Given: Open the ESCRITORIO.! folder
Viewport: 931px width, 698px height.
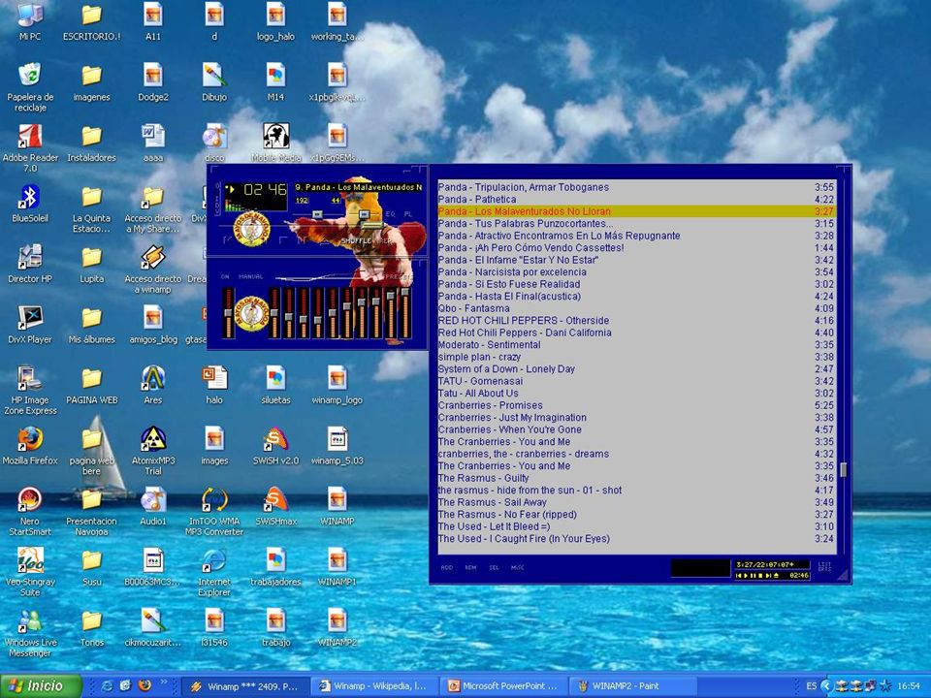Looking at the screenshot, I should (91, 22).
